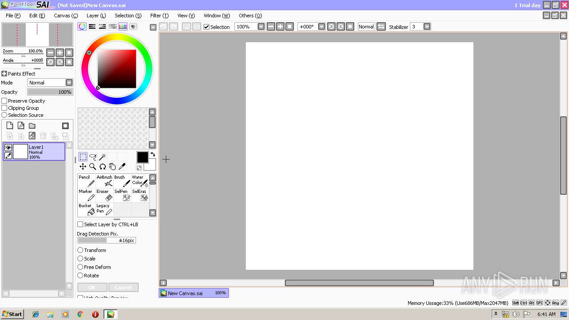
Task: Choose the Brush tool
Action: (x=122, y=181)
